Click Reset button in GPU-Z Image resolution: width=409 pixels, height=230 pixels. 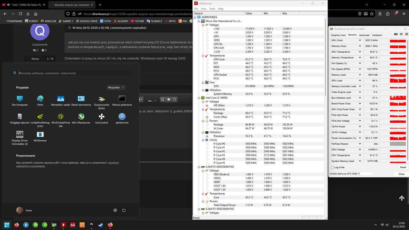[x=403, y=167]
